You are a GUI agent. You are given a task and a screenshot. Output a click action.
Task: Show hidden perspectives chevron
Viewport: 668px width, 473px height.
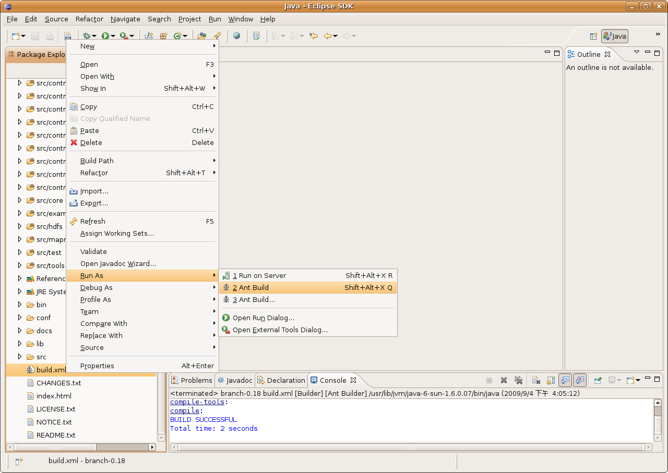pyautogui.click(x=658, y=34)
